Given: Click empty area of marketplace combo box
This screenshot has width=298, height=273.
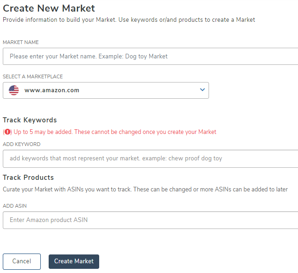Looking at the screenshot, I should 139,90.
